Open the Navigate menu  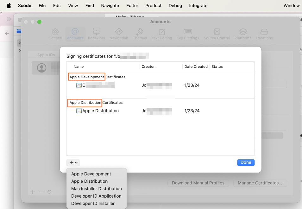pos(110,6)
